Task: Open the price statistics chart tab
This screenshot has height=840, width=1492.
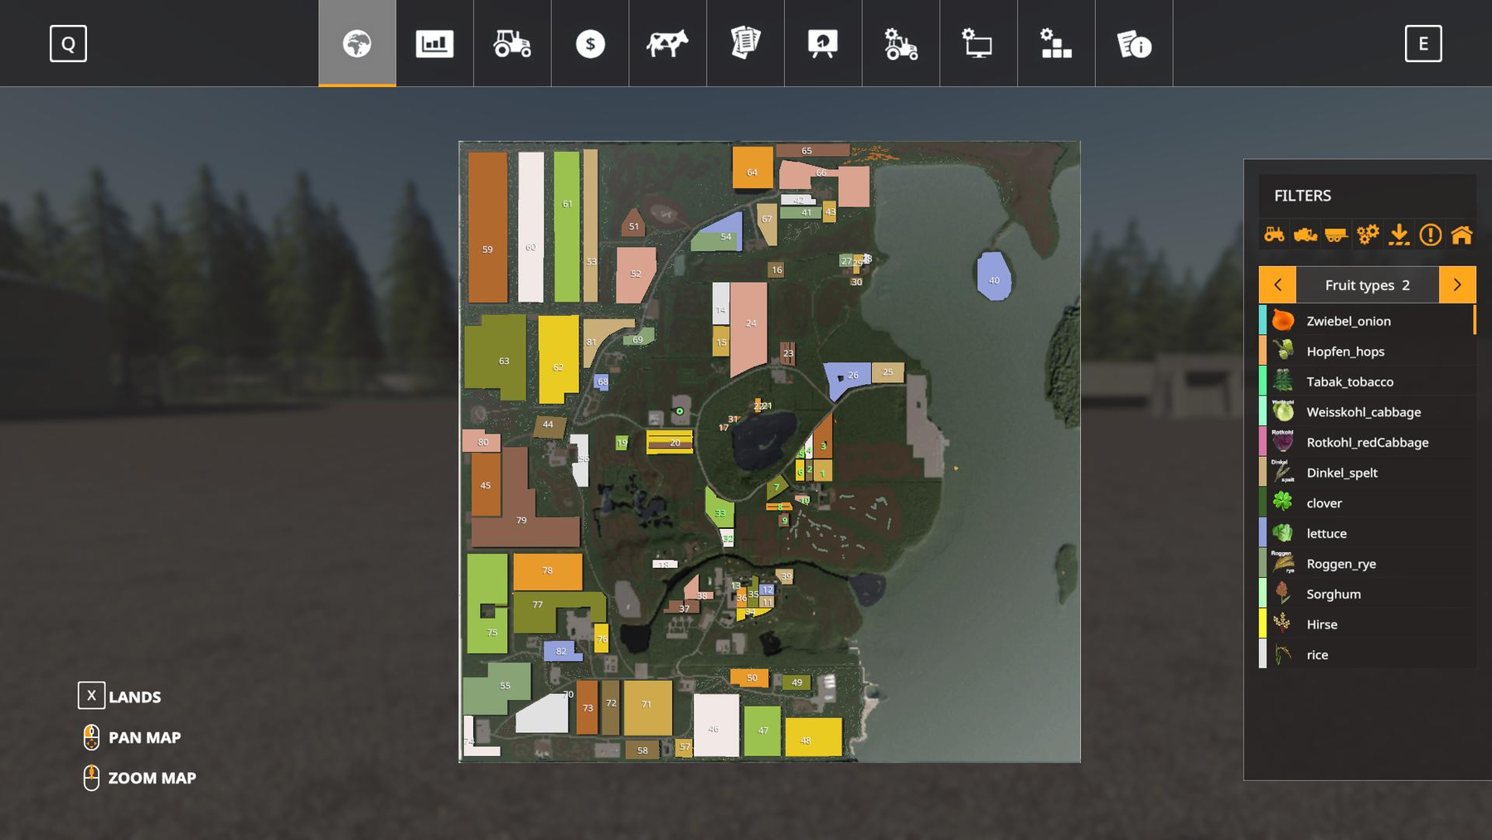Action: tap(434, 43)
